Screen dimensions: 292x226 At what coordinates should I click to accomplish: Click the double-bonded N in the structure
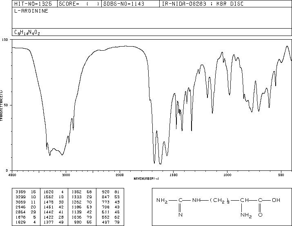[x=181, y=215]
